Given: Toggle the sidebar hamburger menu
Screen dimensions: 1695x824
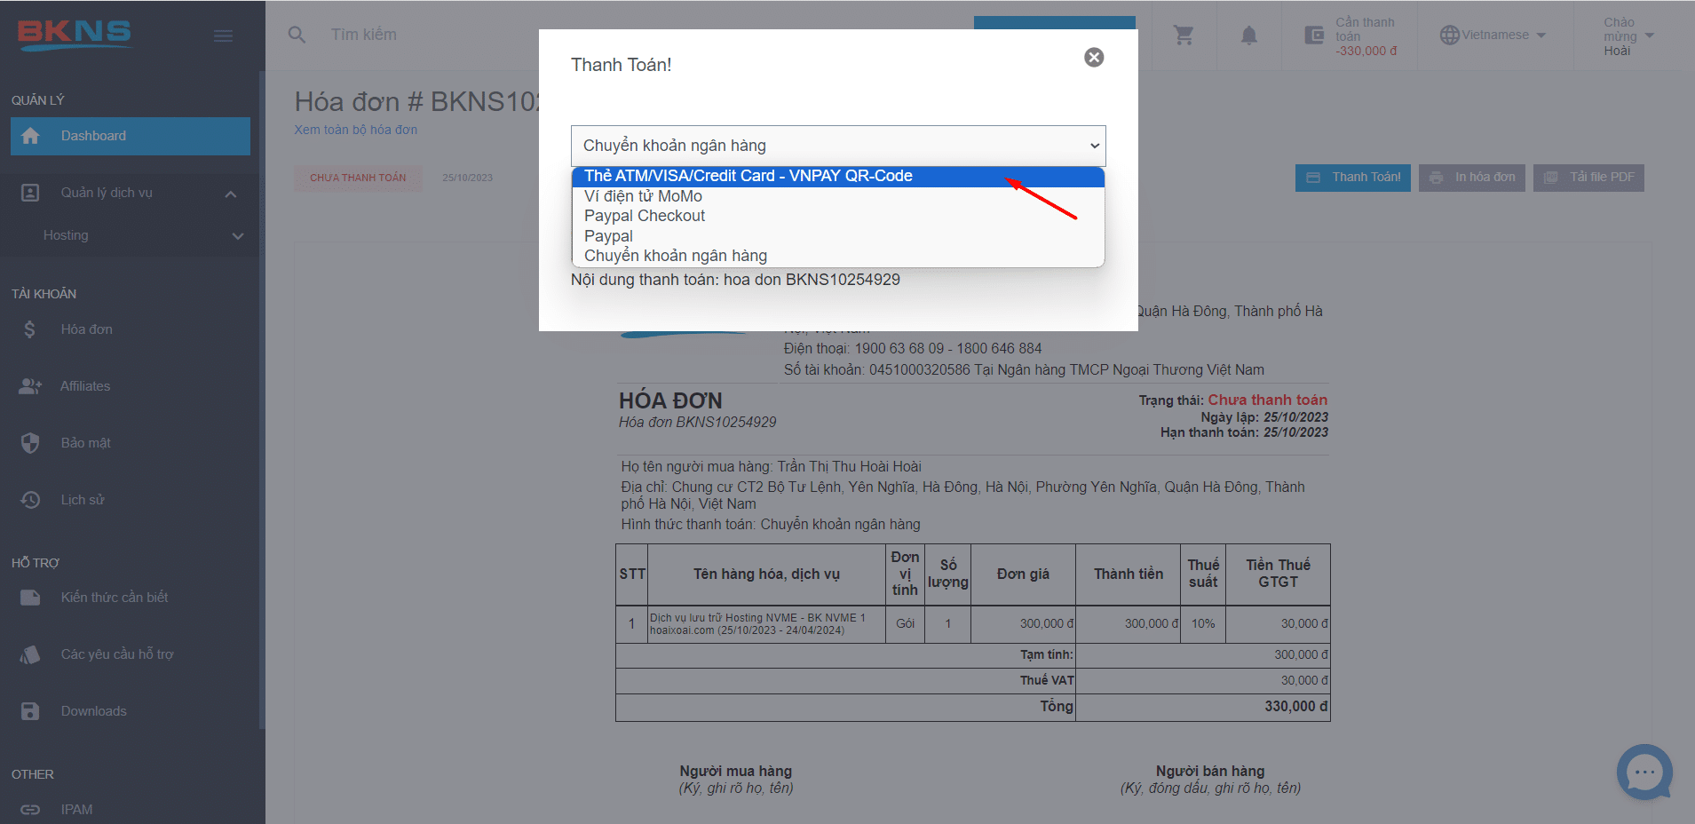Looking at the screenshot, I should [x=224, y=36].
